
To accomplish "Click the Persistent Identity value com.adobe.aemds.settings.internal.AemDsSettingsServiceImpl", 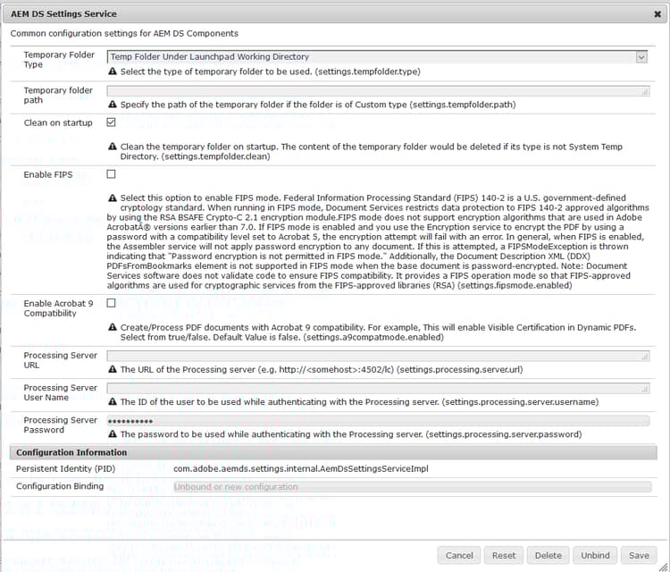I will coord(301,469).
